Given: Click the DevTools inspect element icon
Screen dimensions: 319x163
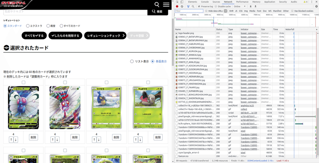Looking at the screenshot, I should [x=177, y=2].
